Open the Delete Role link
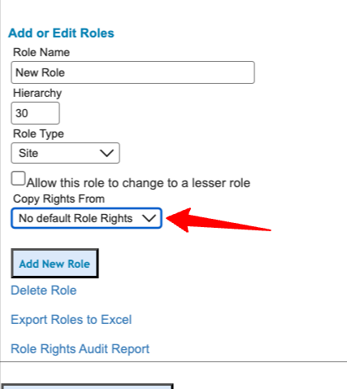The width and height of the screenshot is (347, 389). click(44, 291)
